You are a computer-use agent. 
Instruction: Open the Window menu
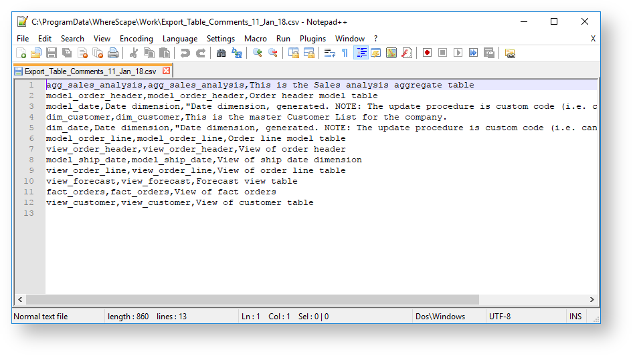pyautogui.click(x=350, y=39)
